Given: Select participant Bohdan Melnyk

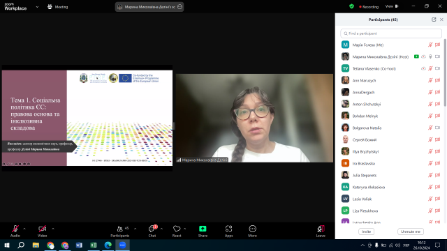Looking at the screenshot, I should pos(391,116).
